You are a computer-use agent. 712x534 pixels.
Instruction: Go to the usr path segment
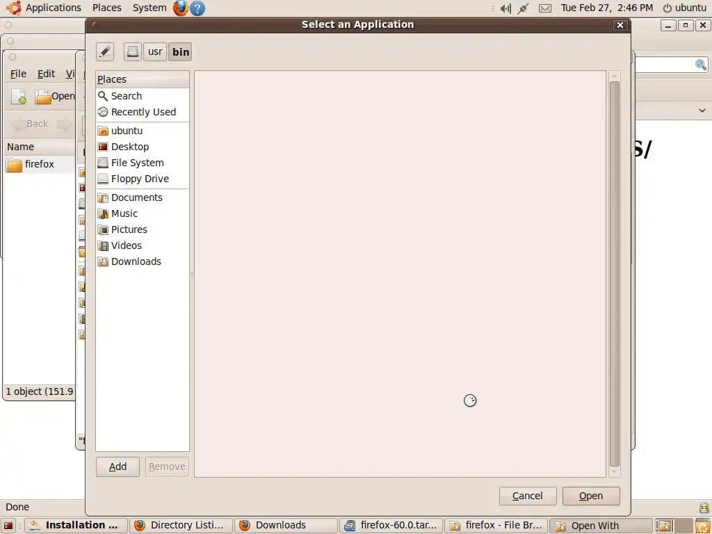155,51
